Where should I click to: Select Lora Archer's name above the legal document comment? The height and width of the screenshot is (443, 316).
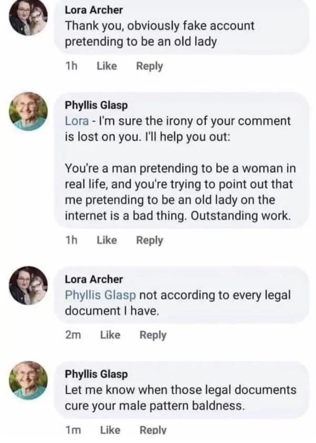click(x=94, y=279)
